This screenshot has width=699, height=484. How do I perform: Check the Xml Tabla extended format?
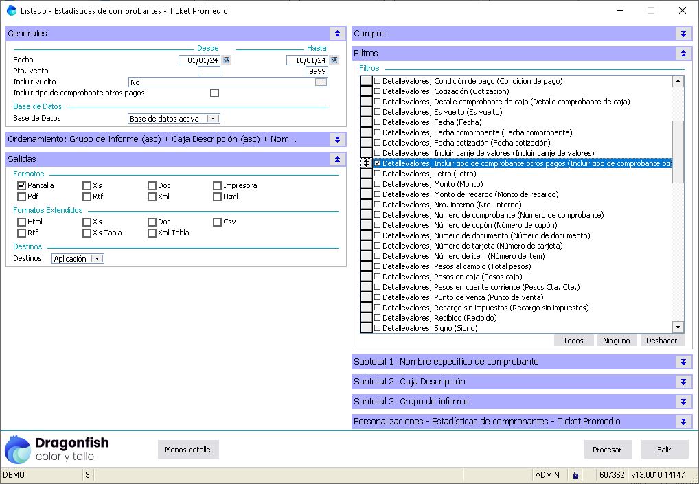(x=152, y=233)
